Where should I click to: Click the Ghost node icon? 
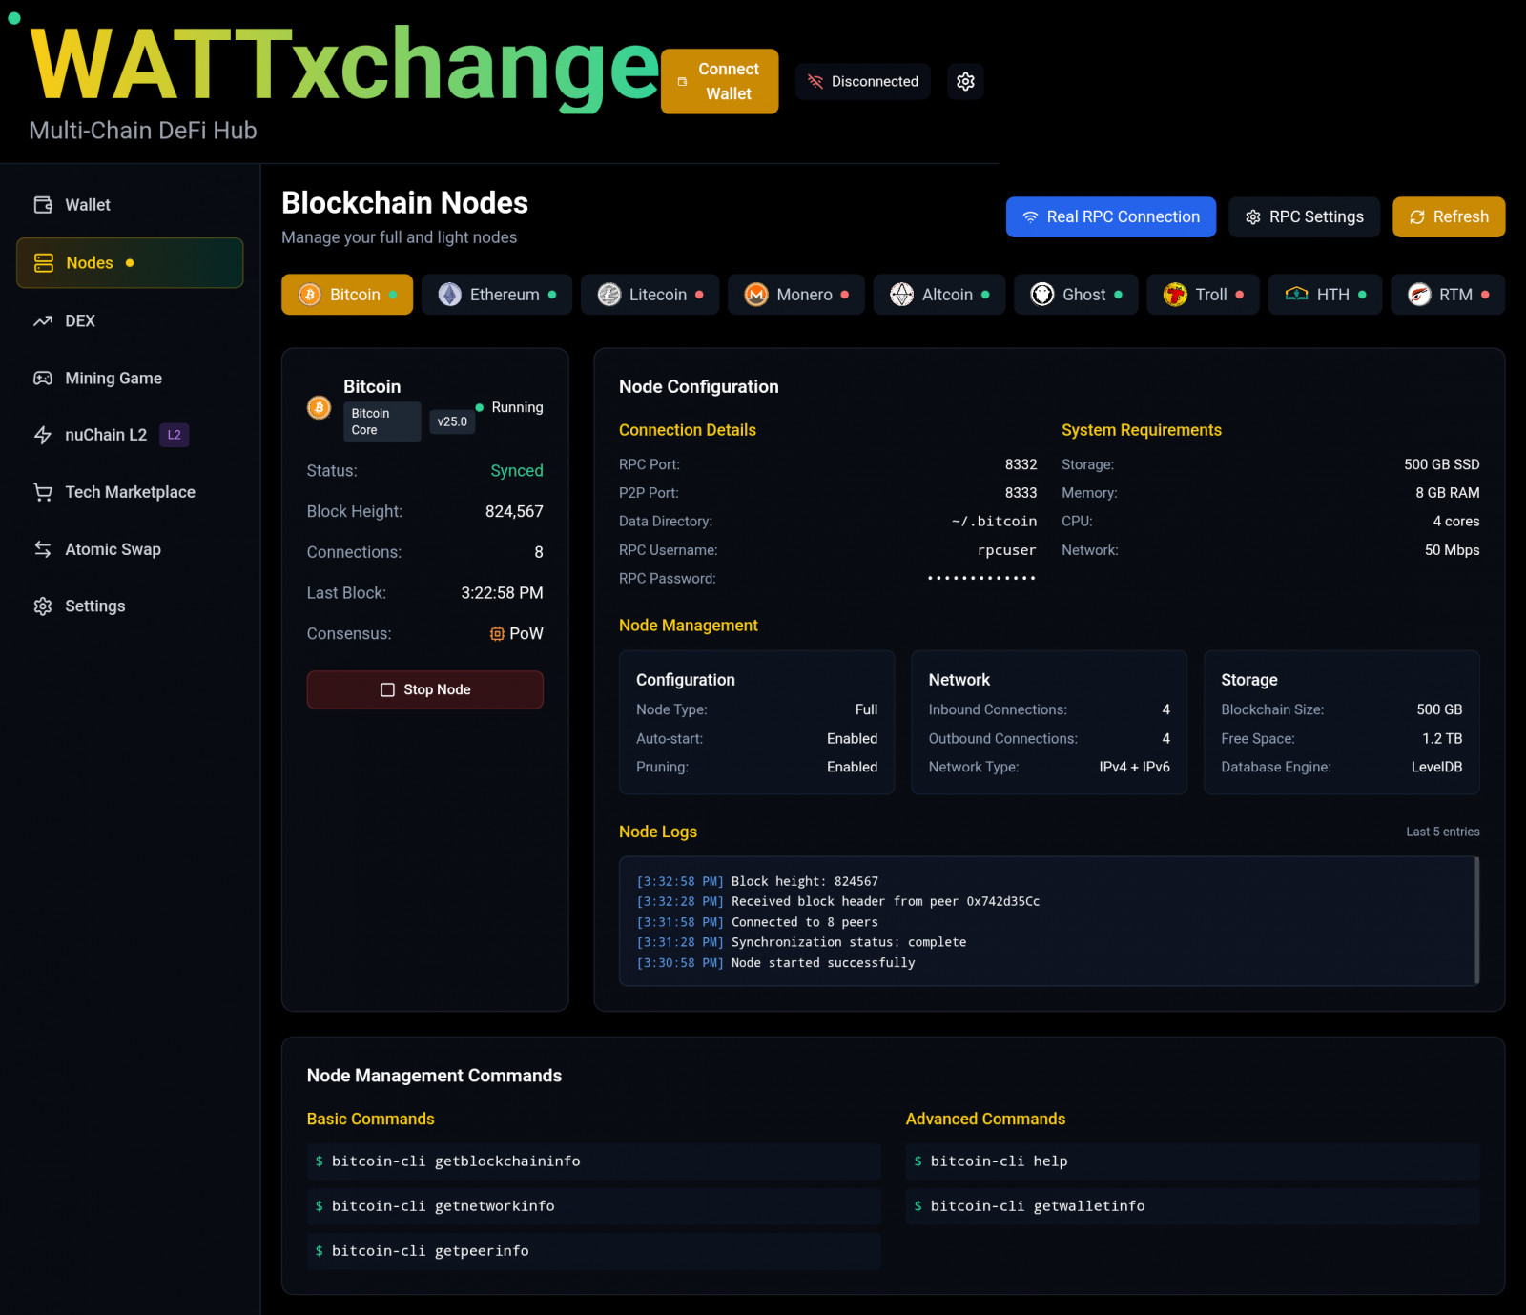tap(1042, 295)
